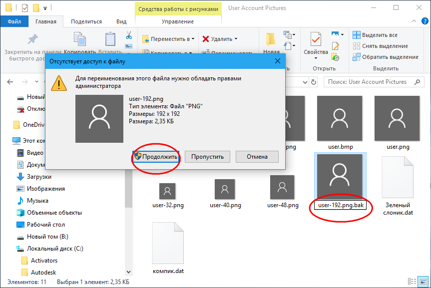The image size is (431, 288).
Task: Select the компик.dat file
Action: point(168,248)
